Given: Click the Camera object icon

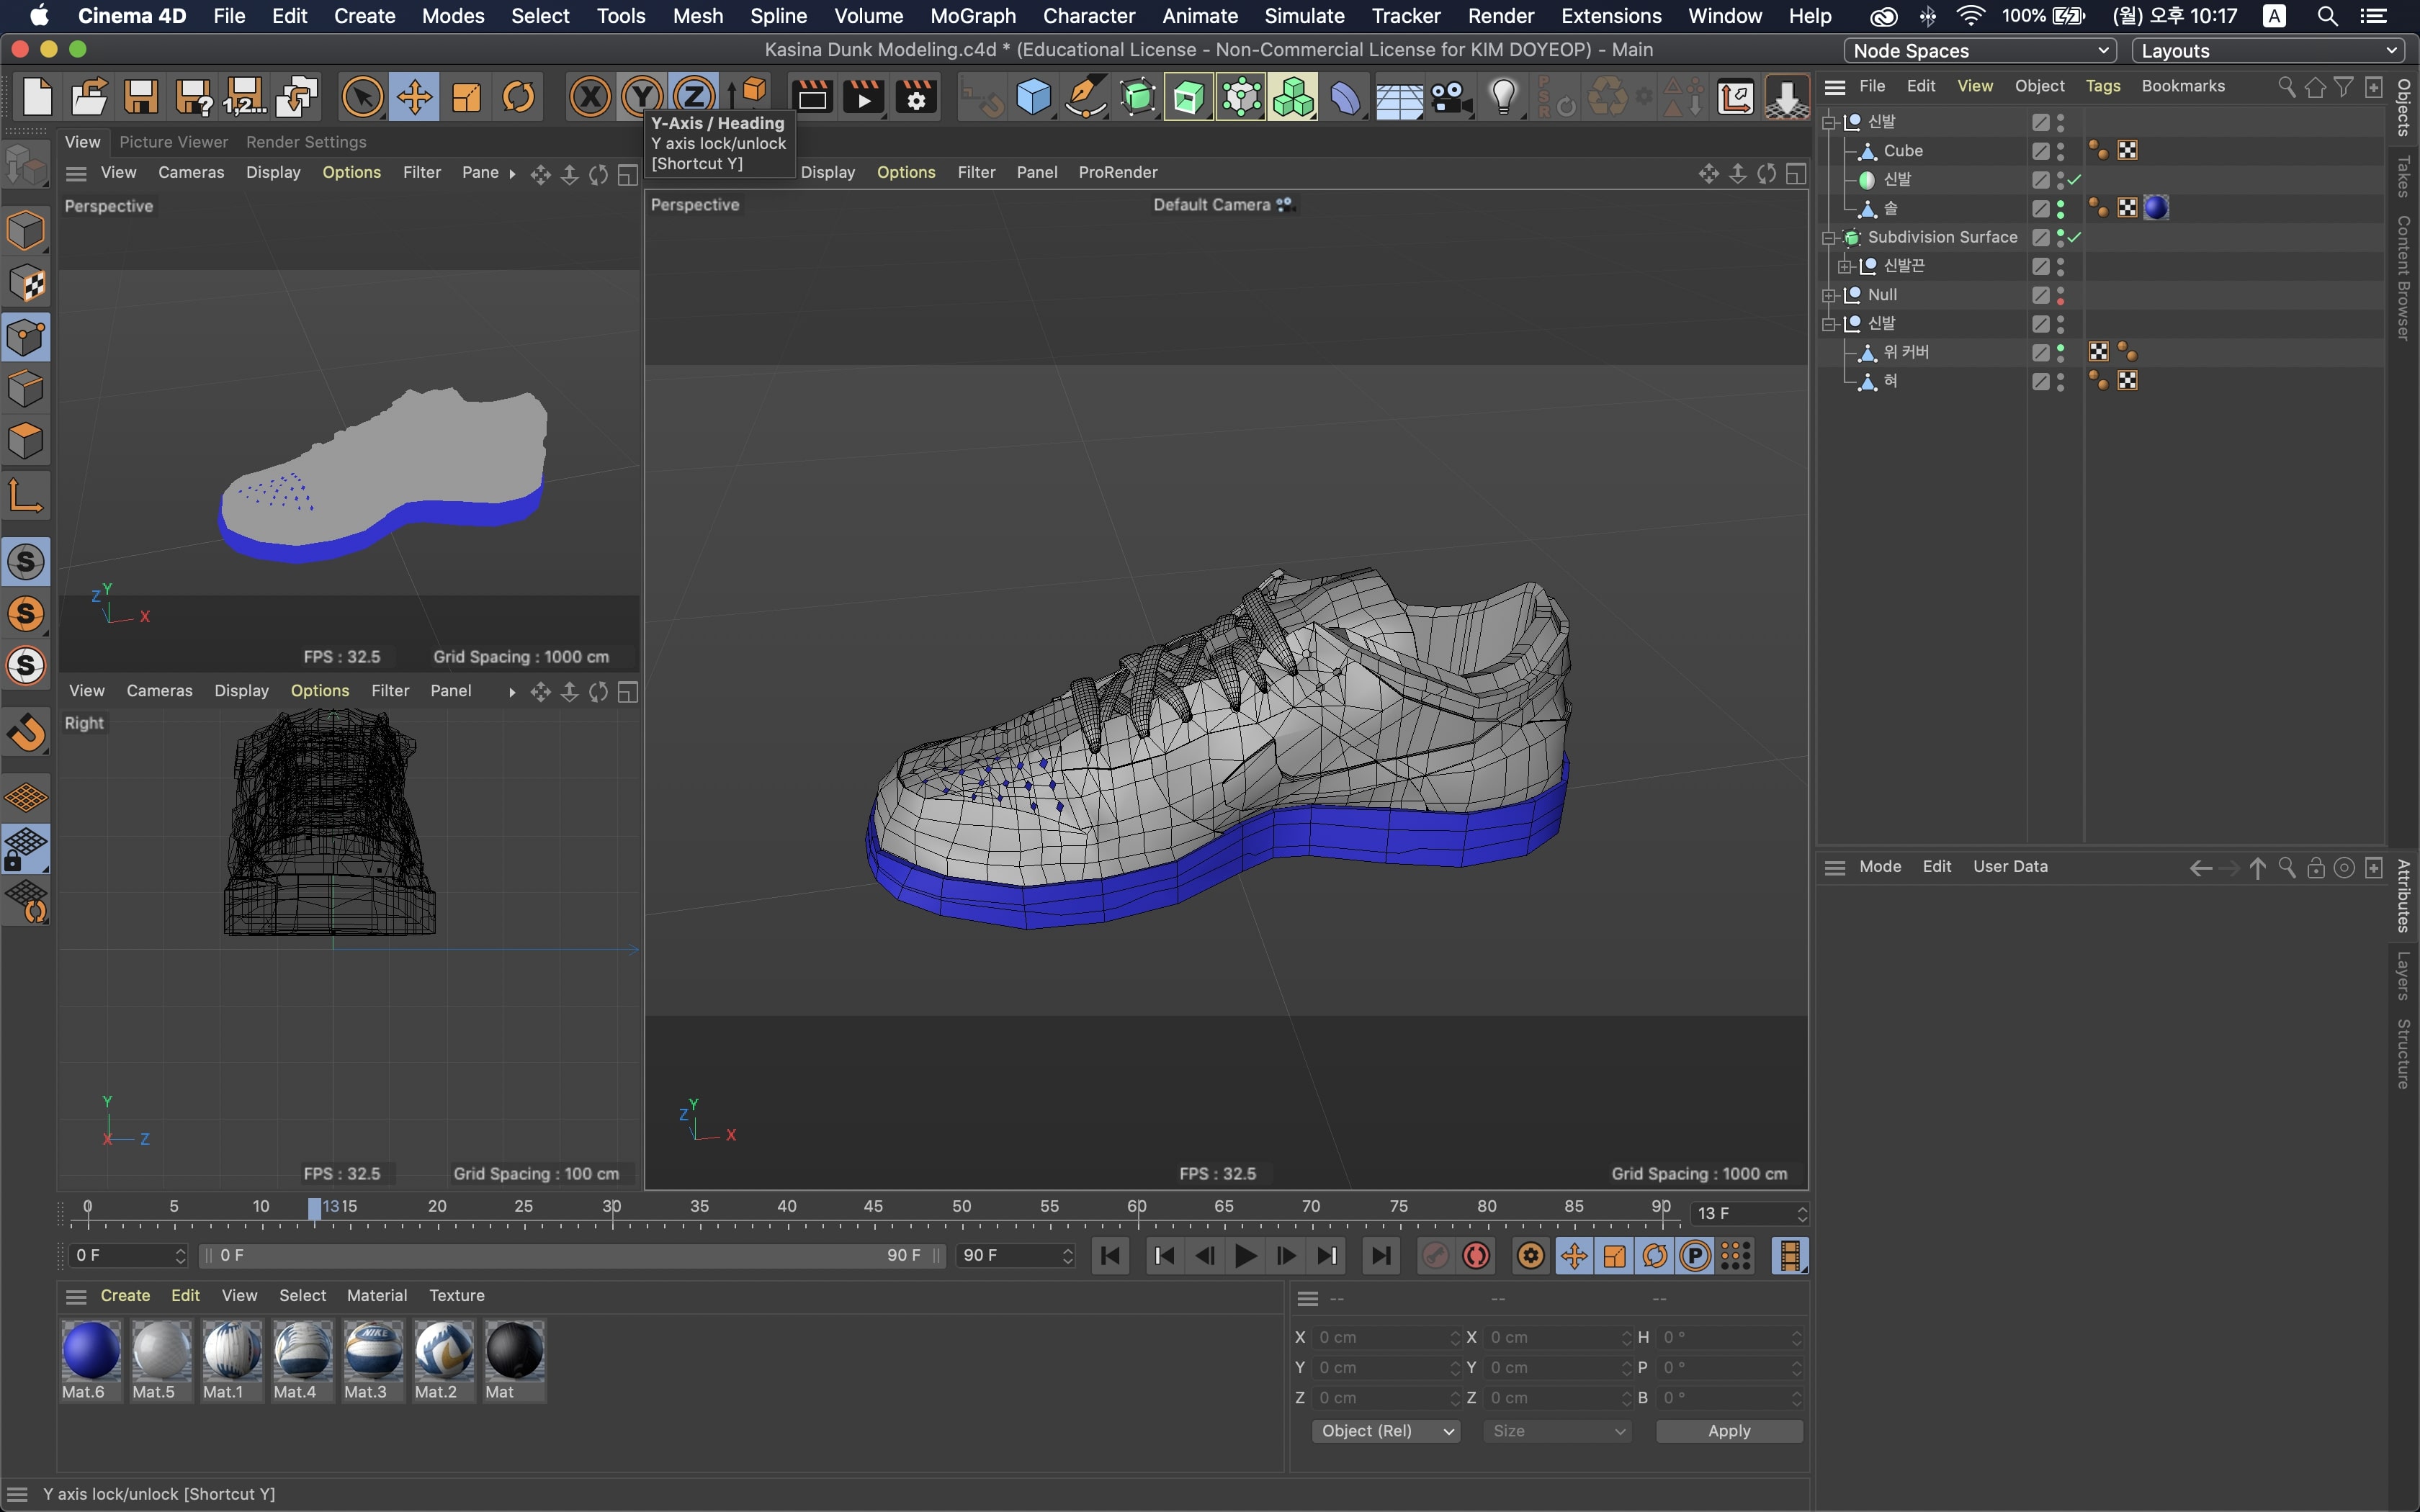Looking at the screenshot, I should click(x=1451, y=97).
